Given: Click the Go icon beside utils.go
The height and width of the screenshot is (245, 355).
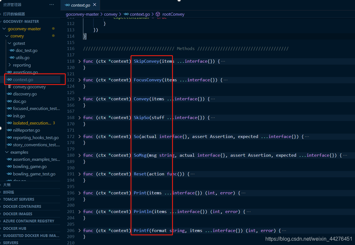Looking at the screenshot, I should [x=12, y=58].
